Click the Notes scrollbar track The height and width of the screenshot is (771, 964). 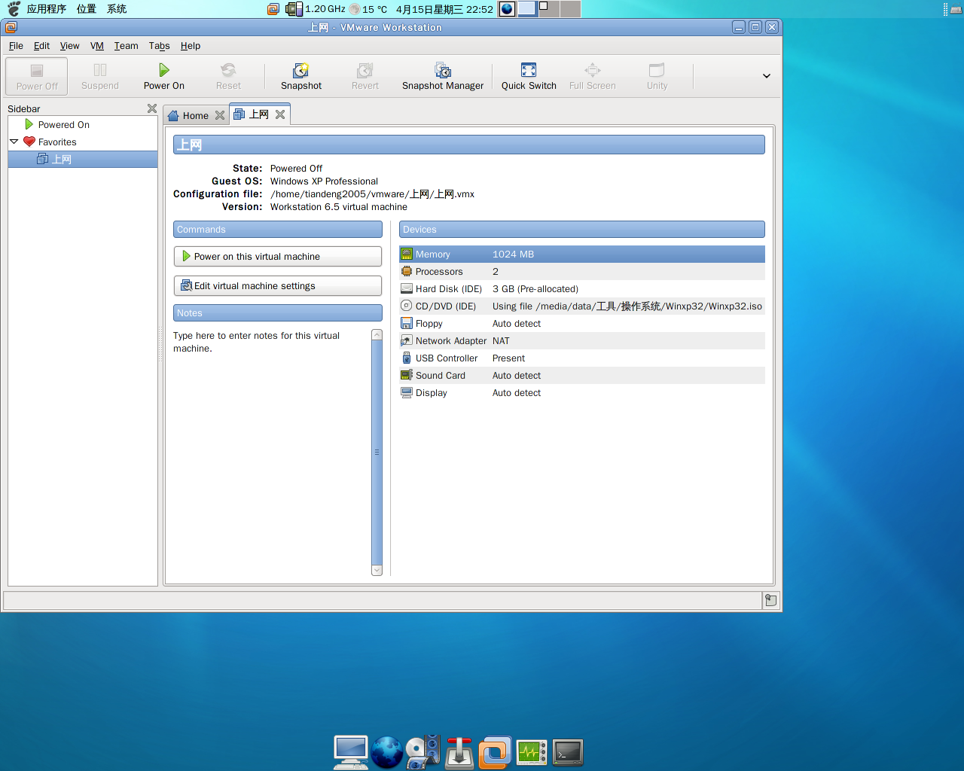point(377,453)
